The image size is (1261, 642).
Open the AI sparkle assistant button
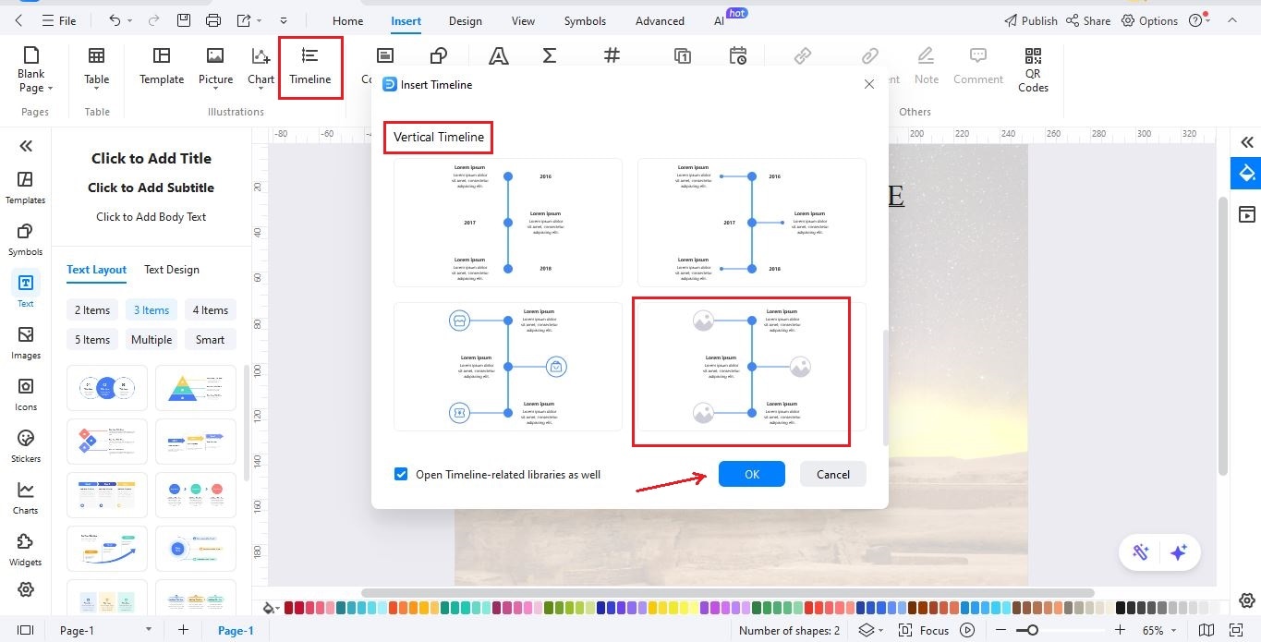coord(1179,552)
